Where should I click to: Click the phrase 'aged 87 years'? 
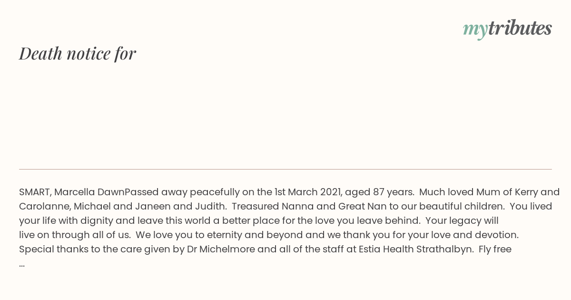coord(379,192)
